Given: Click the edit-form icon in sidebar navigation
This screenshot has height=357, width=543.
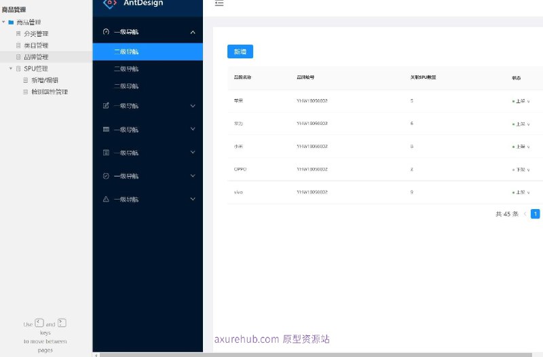Looking at the screenshot, I should click(x=106, y=106).
